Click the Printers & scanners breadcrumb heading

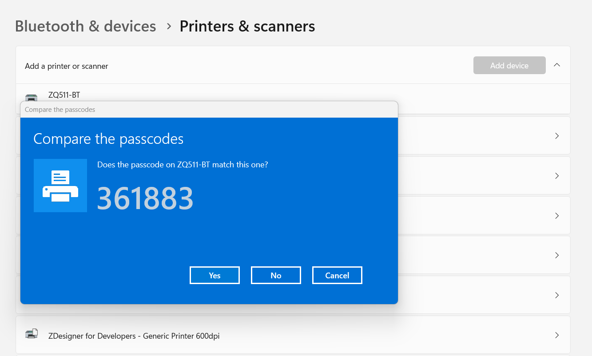(x=247, y=26)
